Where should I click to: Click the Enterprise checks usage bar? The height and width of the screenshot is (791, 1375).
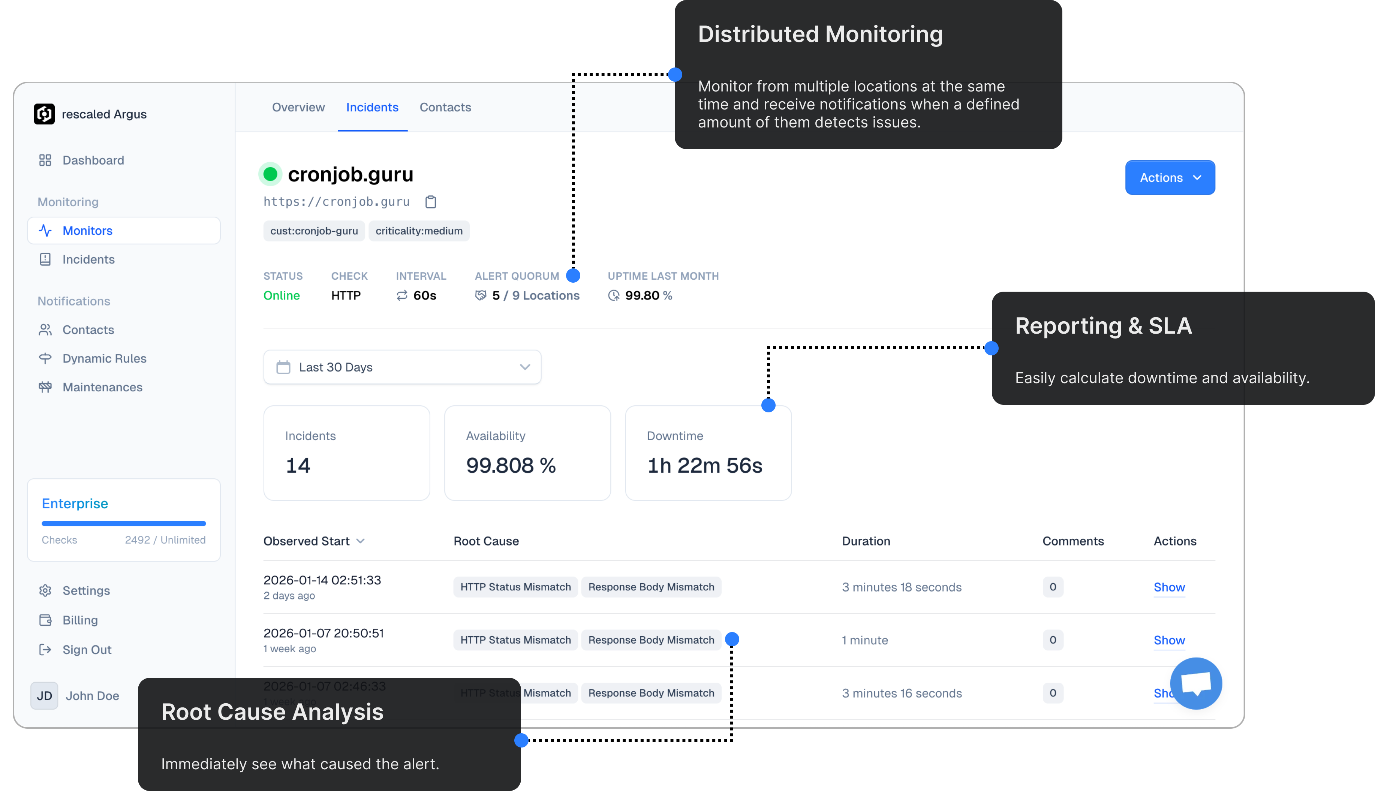(x=124, y=524)
